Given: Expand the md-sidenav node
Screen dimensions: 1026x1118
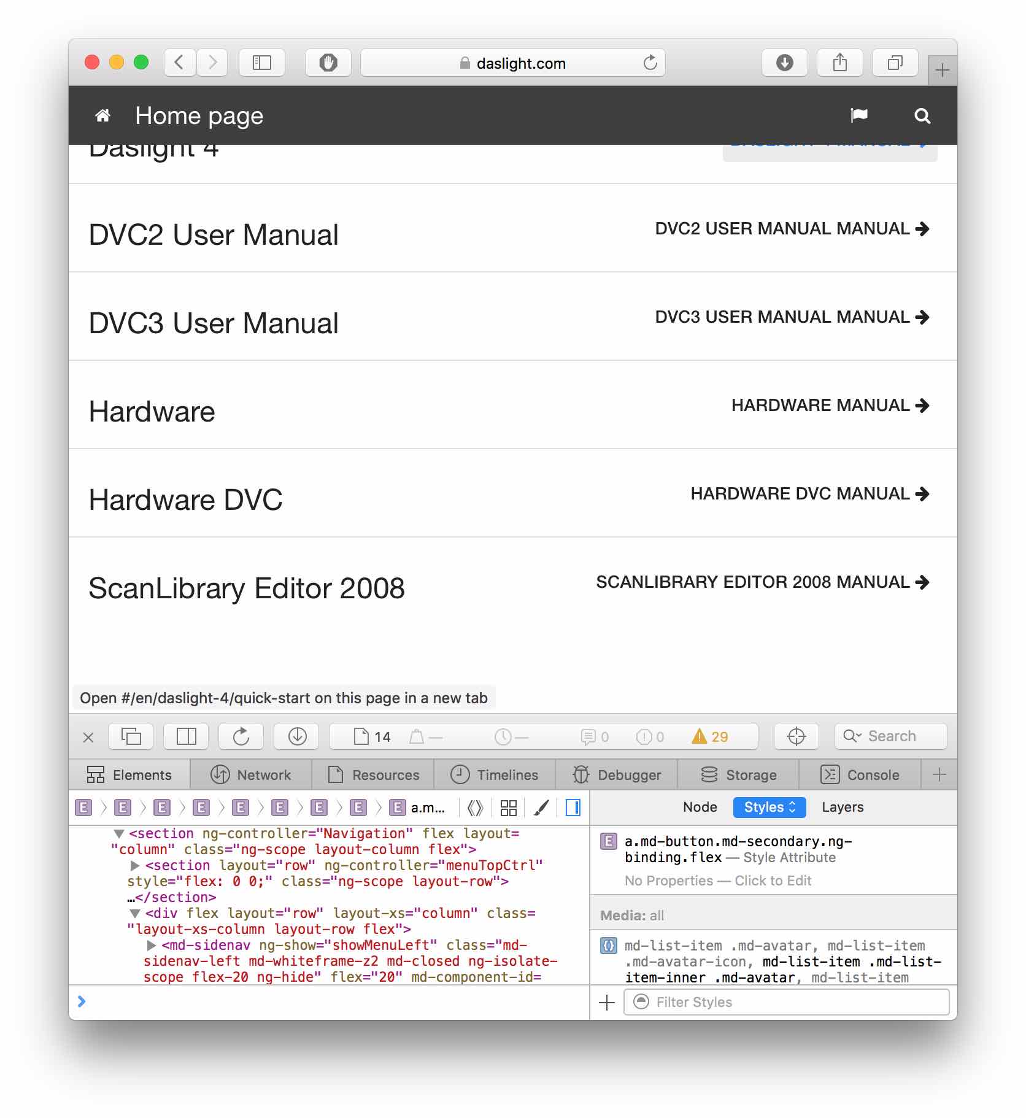Looking at the screenshot, I should pos(151,946).
